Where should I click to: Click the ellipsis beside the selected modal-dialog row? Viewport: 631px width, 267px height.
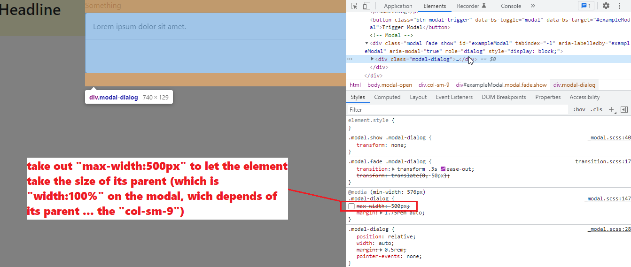(x=350, y=59)
